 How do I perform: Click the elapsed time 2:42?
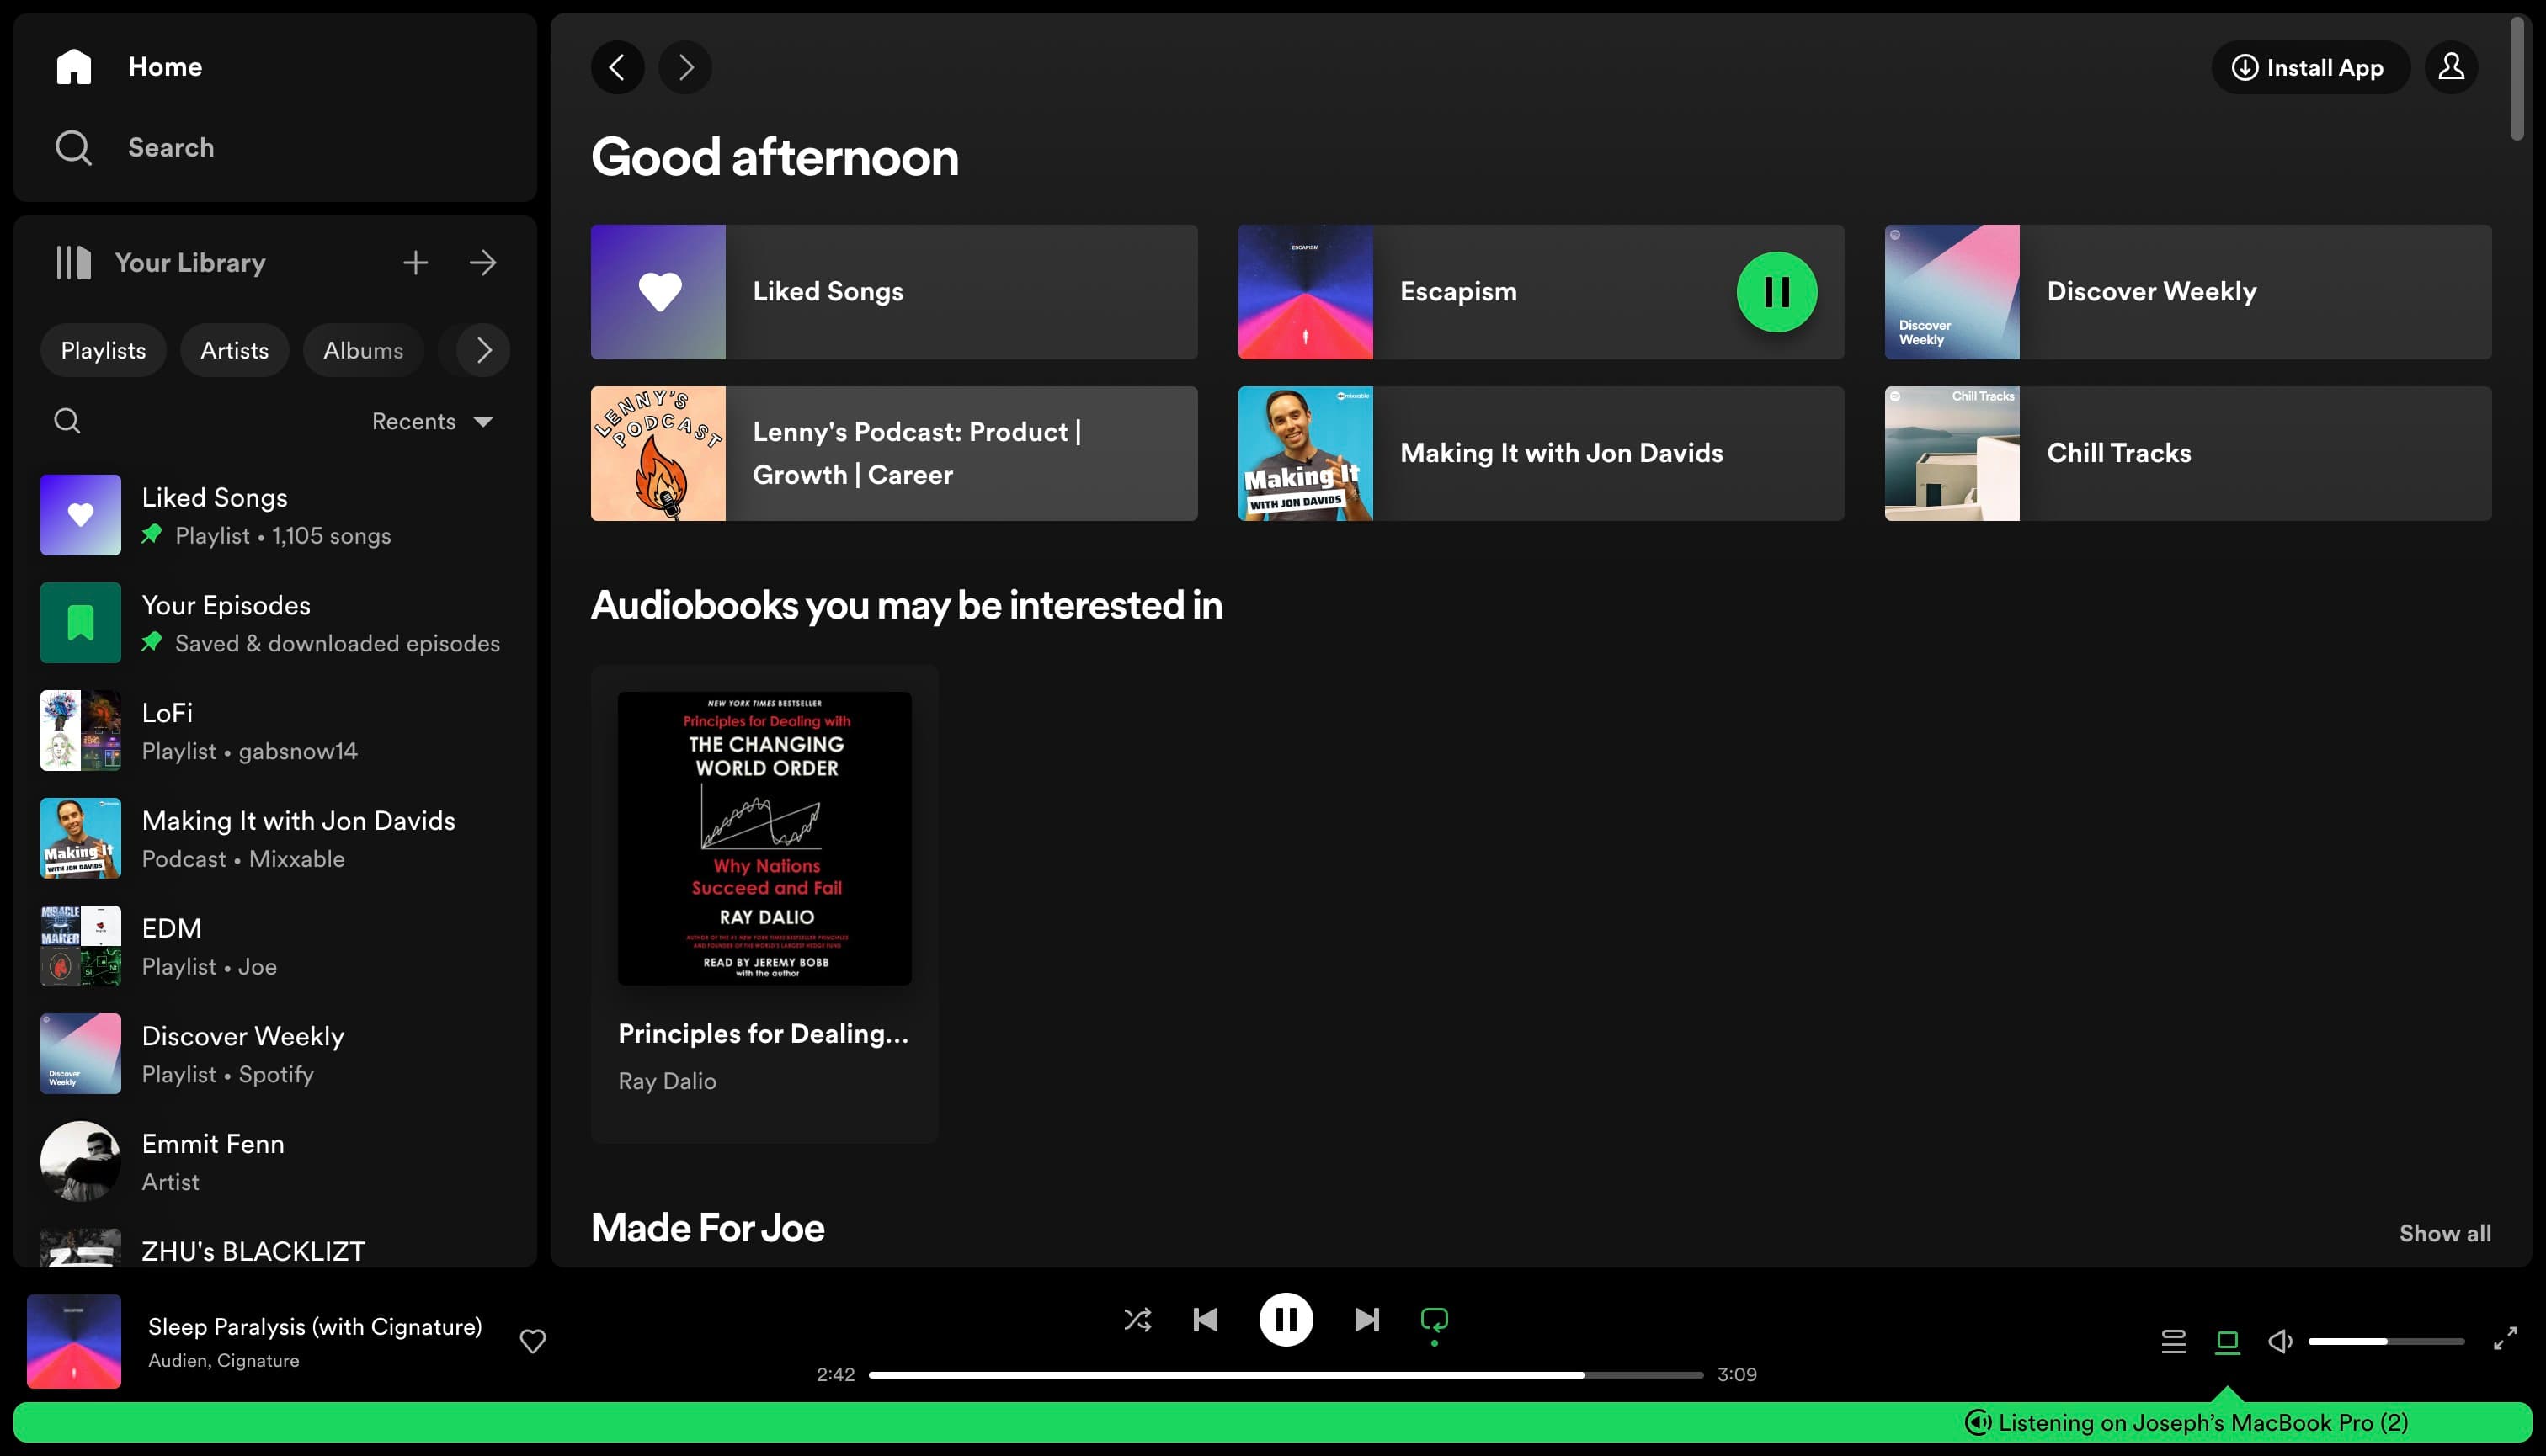pyautogui.click(x=835, y=1375)
